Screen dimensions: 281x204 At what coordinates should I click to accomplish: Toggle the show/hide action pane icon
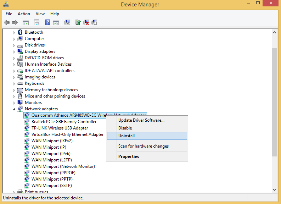(x=56, y=23)
